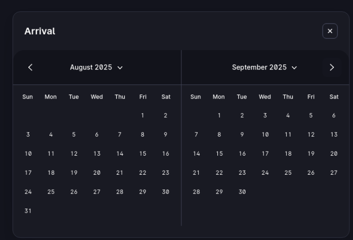Choose August 5

click(x=74, y=135)
